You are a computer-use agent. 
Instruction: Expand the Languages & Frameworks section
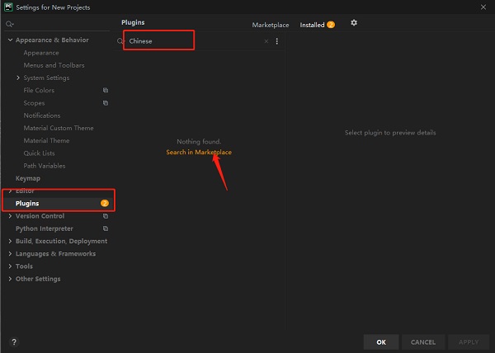pyautogui.click(x=9, y=254)
